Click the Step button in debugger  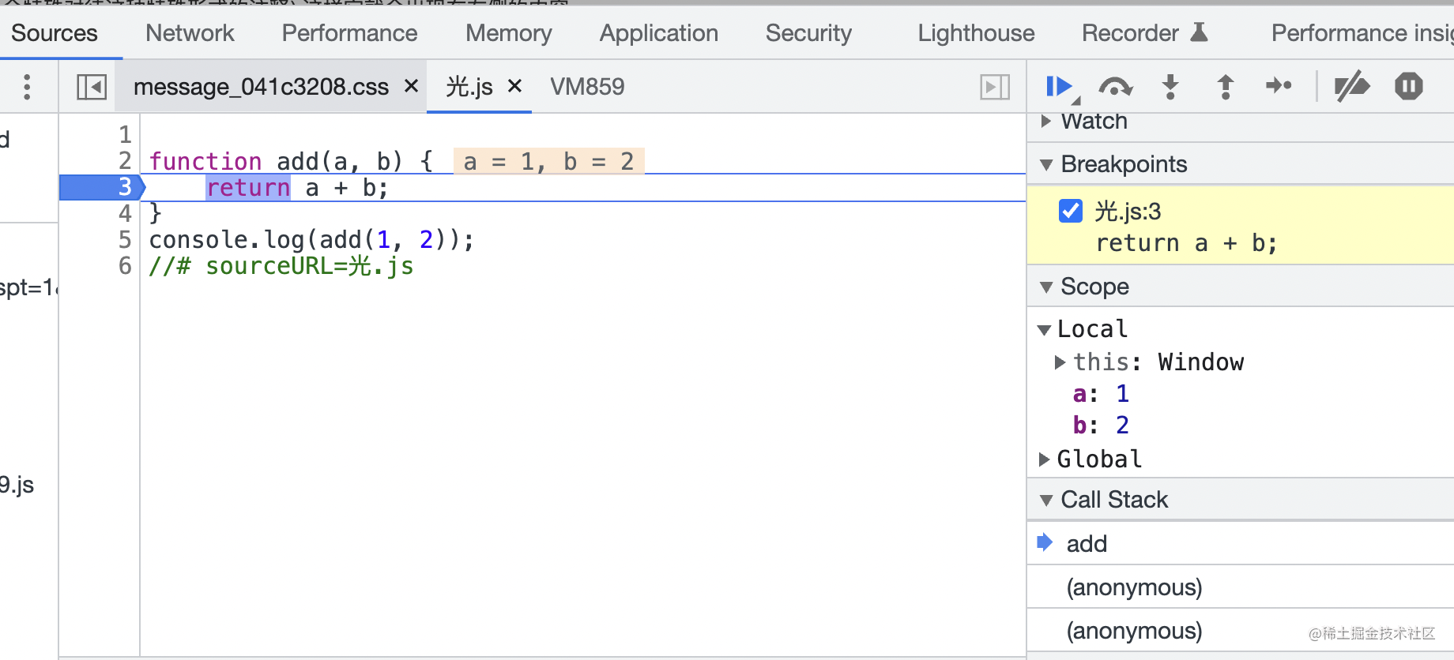1278,85
